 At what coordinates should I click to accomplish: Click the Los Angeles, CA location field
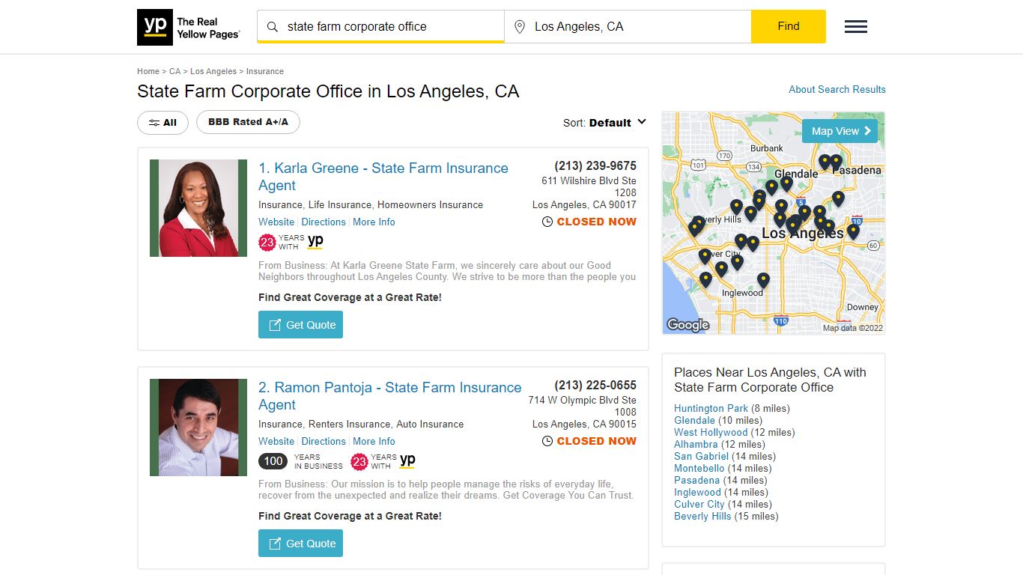click(x=628, y=27)
